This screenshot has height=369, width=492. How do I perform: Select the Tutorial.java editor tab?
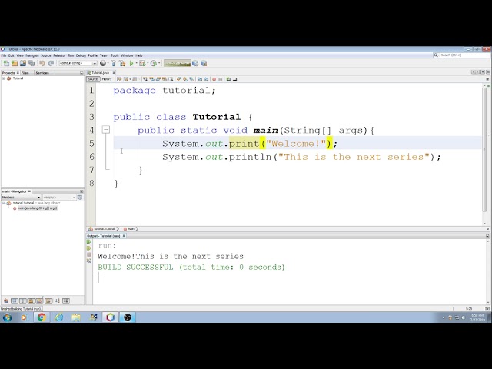click(100, 72)
